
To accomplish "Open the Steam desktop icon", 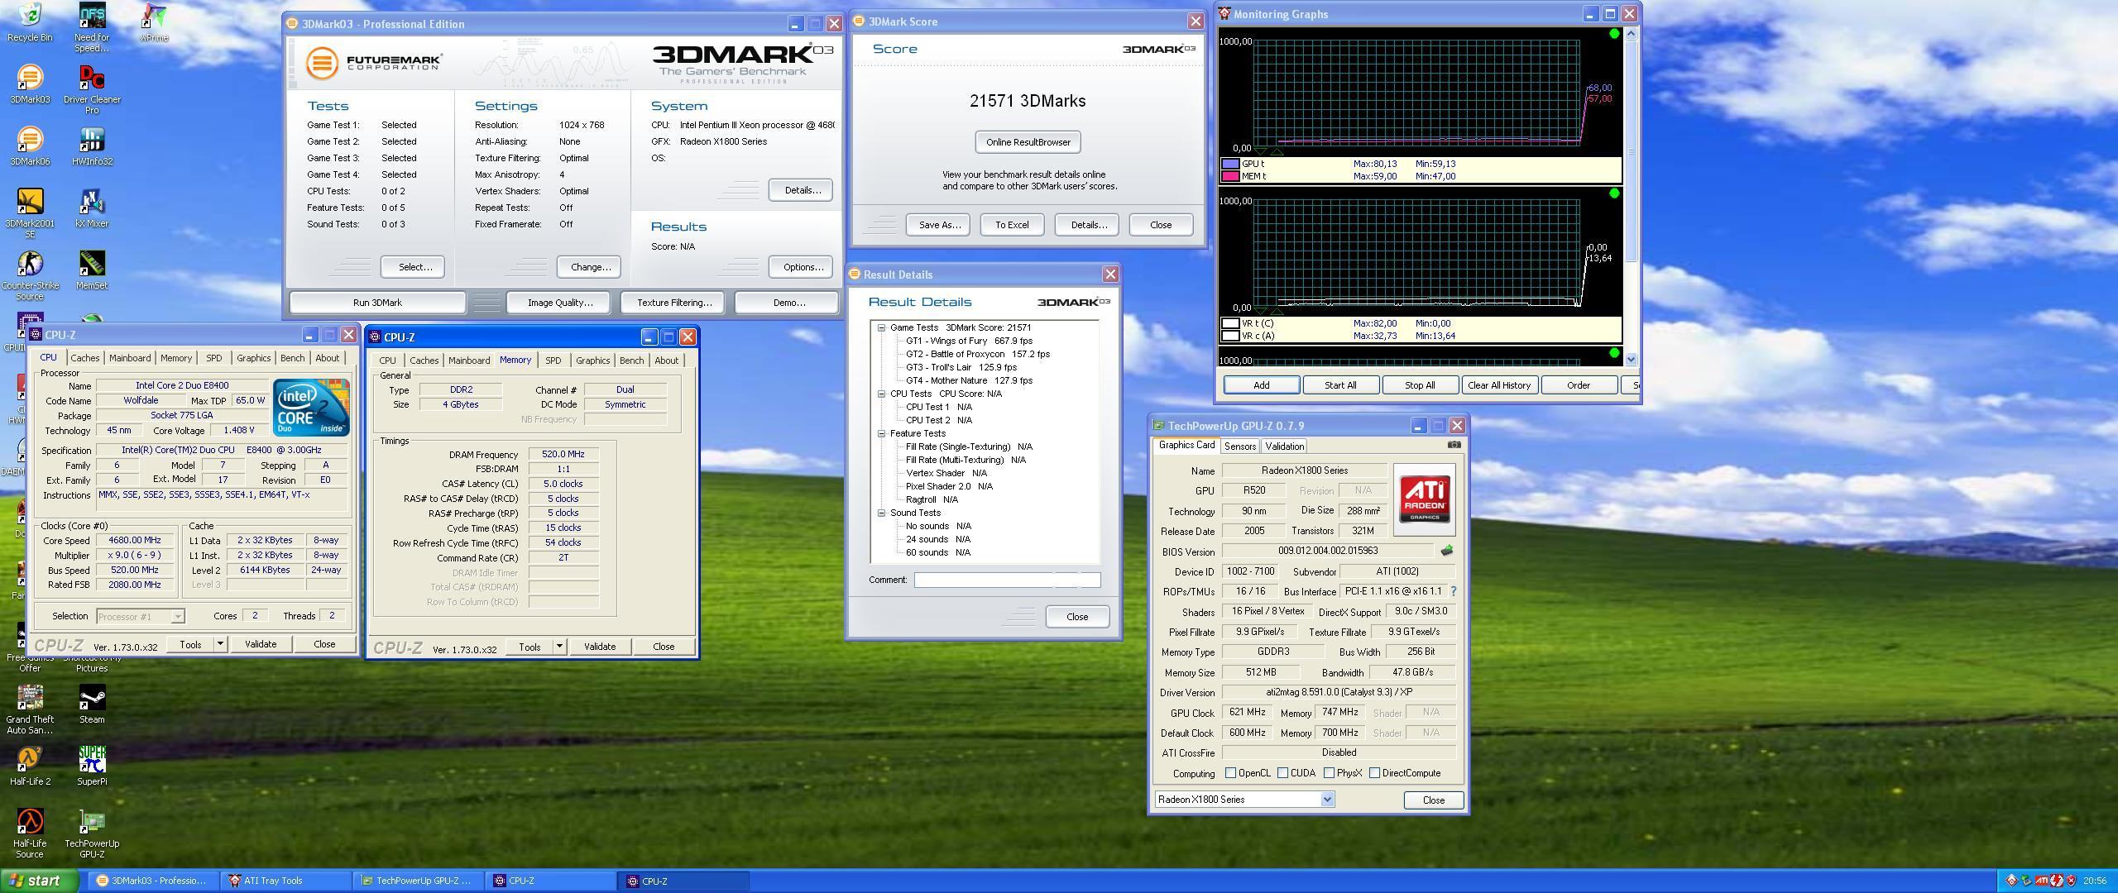I will [92, 704].
